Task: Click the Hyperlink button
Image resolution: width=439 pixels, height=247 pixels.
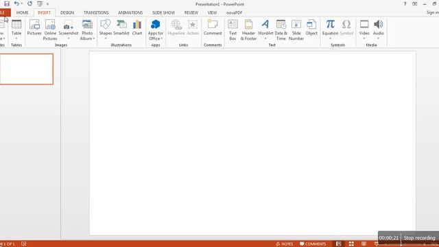Action: (x=176, y=27)
